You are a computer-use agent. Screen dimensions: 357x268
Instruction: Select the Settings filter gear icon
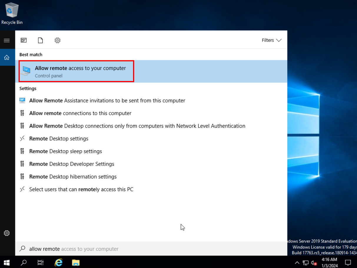[x=57, y=41]
